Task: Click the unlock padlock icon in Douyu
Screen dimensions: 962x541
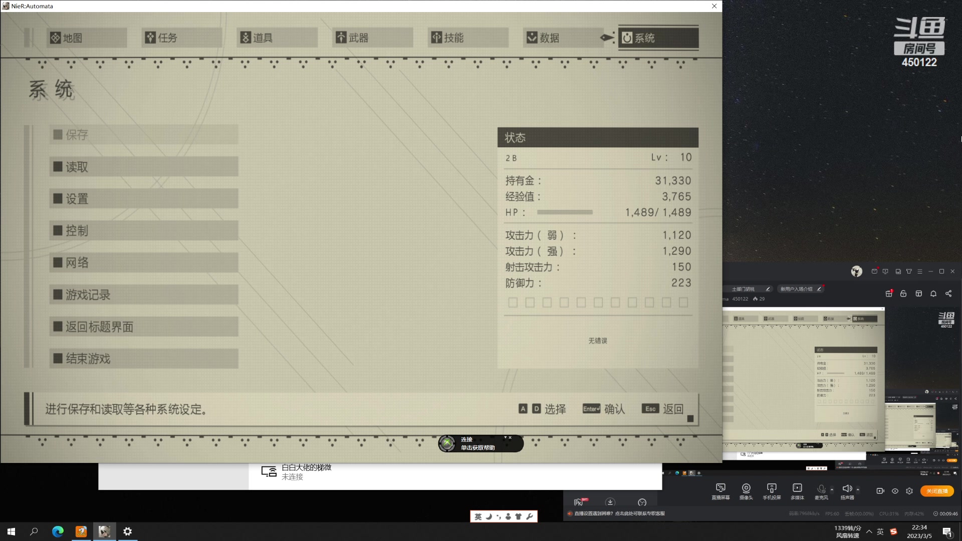Action: [x=903, y=294]
